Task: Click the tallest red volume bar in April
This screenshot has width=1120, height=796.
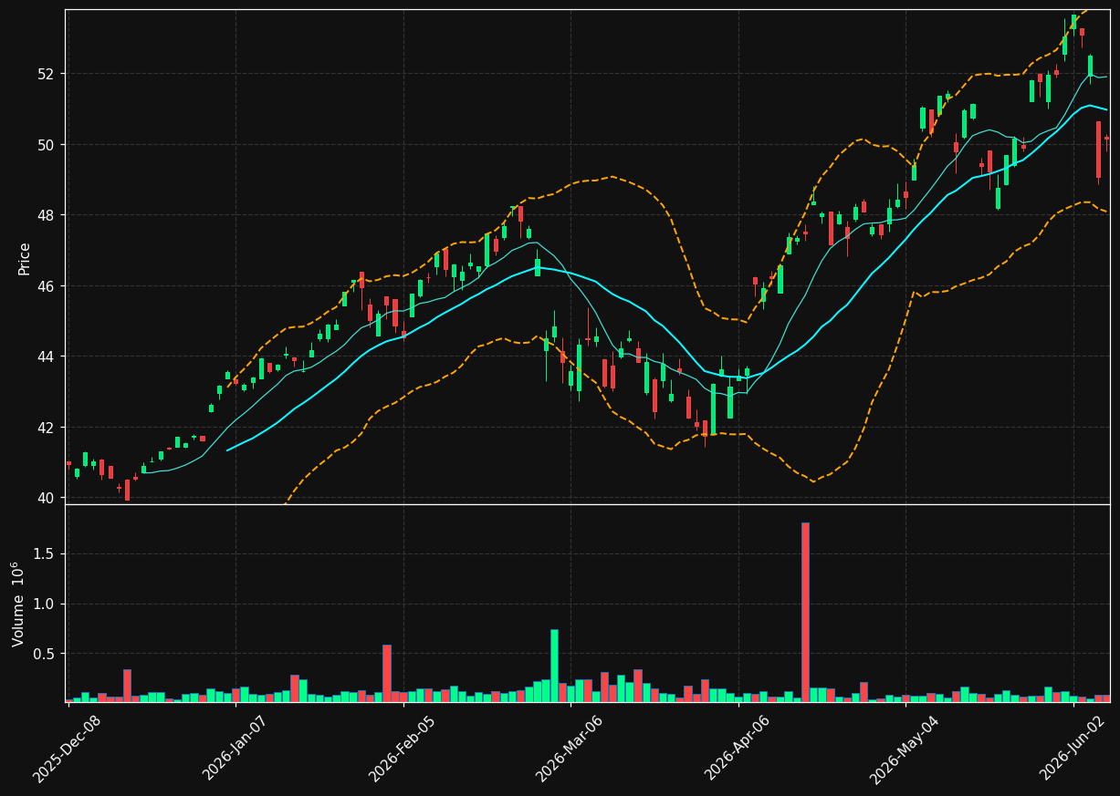Action: pyautogui.click(x=805, y=612)
